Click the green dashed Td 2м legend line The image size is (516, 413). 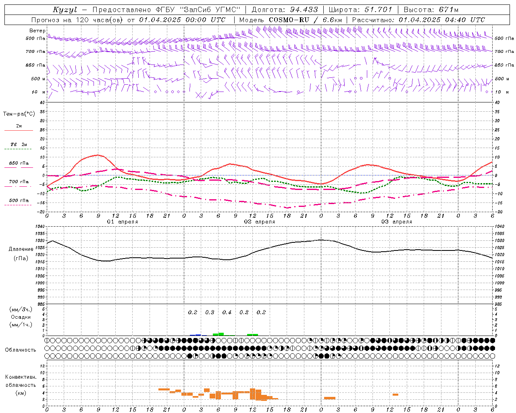(x=18, y=149)
